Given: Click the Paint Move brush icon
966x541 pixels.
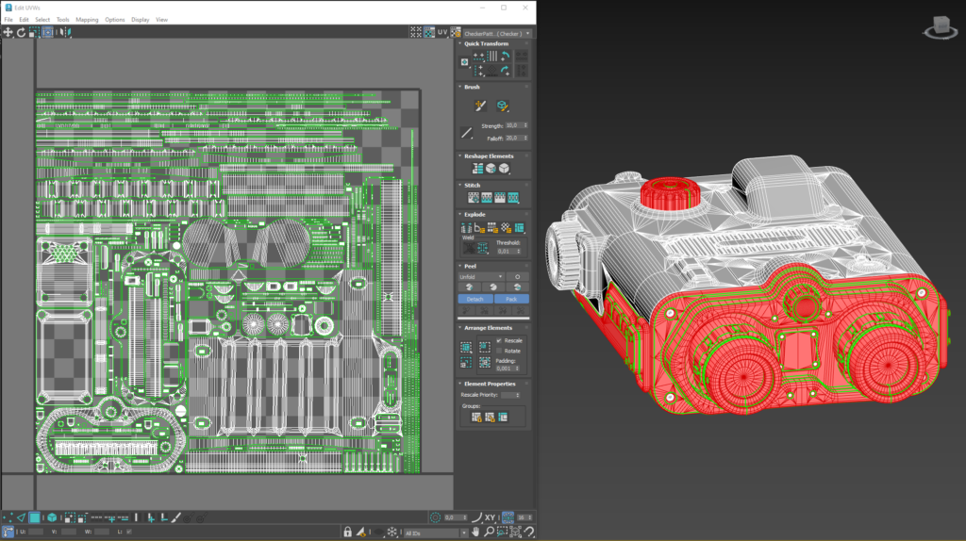Looking at the screenshot, I should click(478, 107).
